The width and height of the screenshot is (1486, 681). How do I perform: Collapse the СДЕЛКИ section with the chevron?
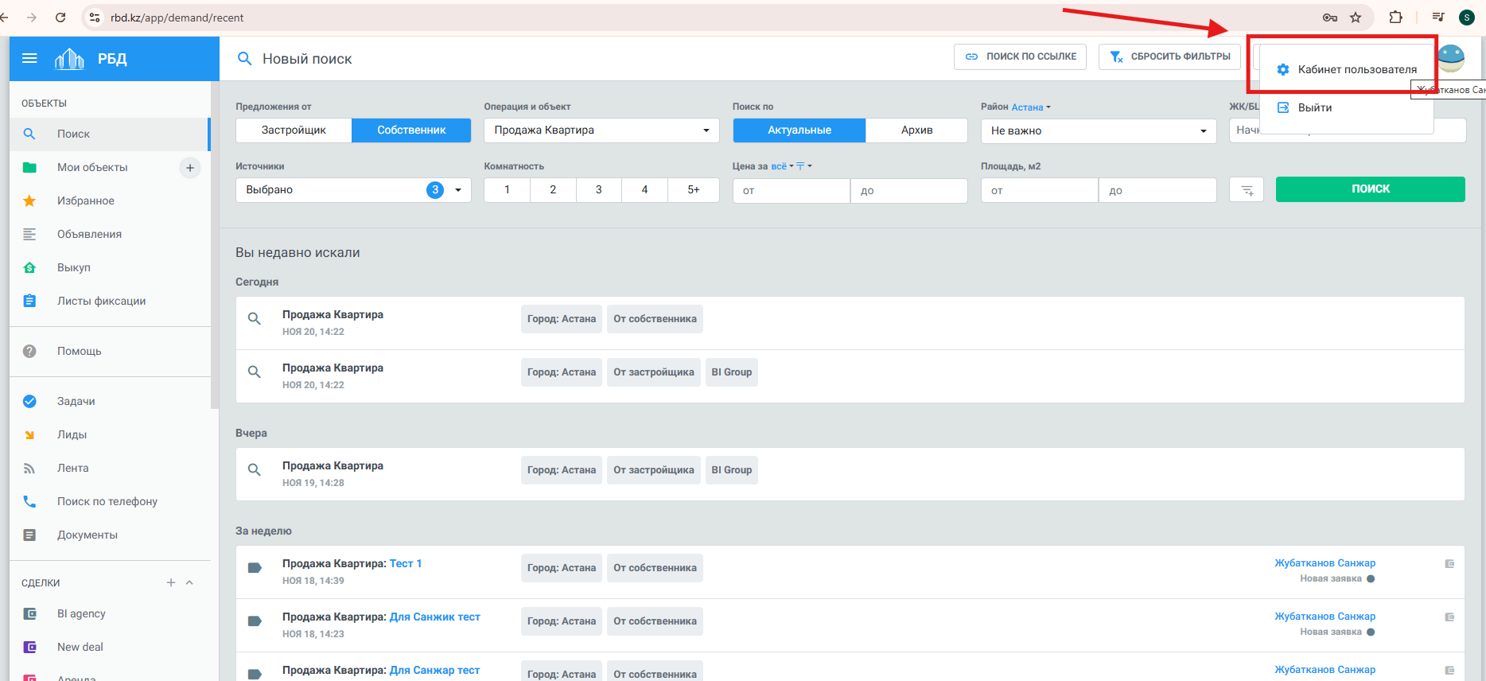click(189, 582)
